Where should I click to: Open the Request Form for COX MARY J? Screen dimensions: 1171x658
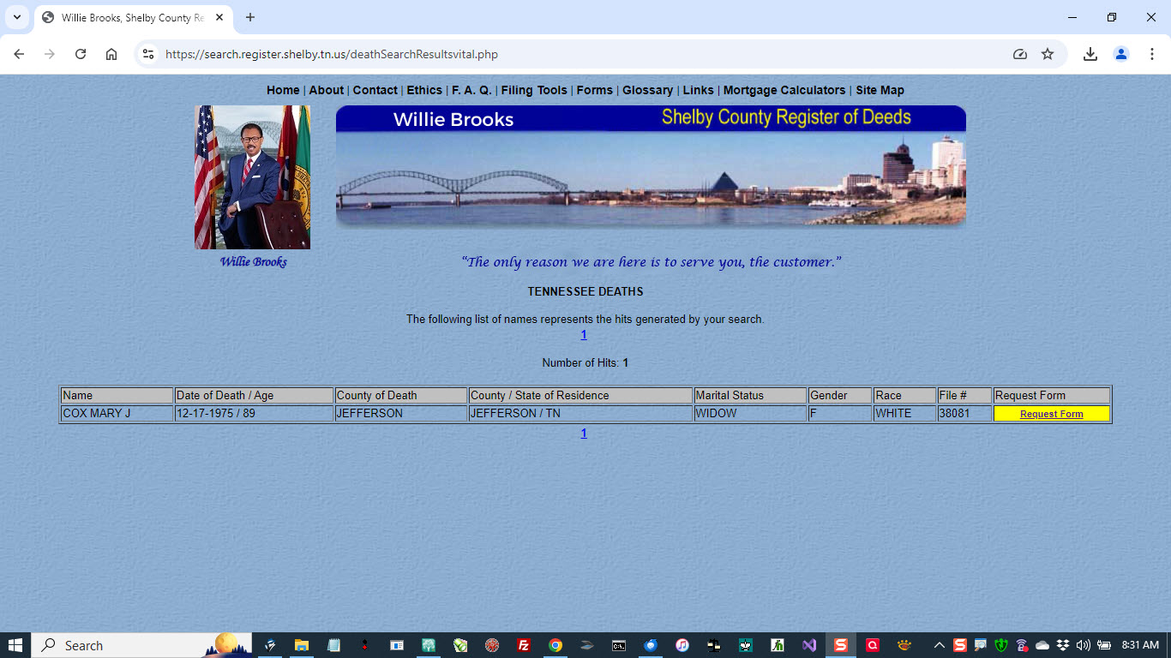coord(1051,414)
